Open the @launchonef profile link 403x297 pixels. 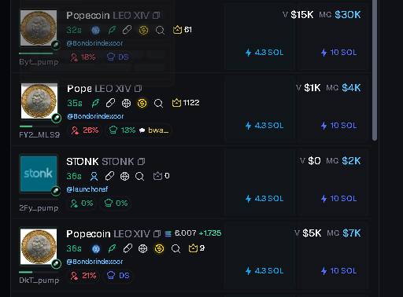tap(87, 189)
